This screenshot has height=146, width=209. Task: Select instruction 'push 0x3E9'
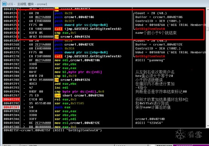point(65,21)
